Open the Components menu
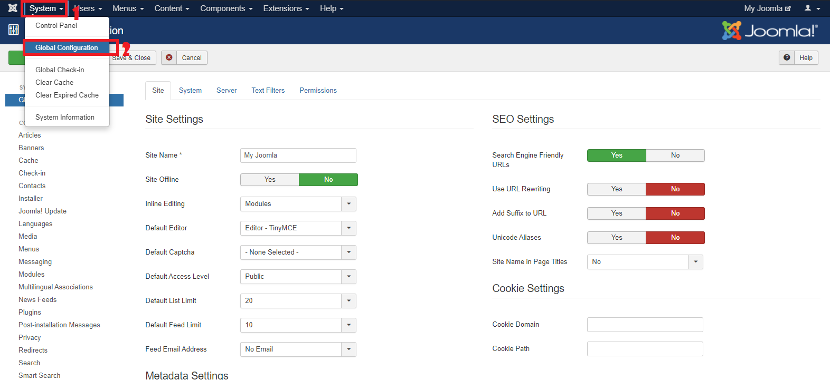Viewport: 830px width, 380px height. [x=227, y=8]
